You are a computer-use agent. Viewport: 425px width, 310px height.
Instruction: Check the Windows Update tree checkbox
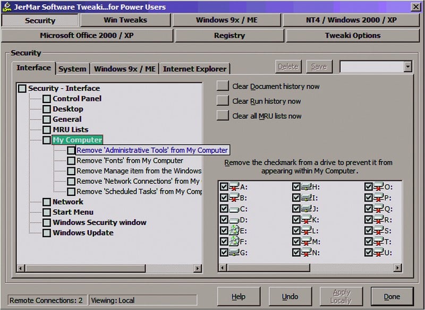click(x=47, y=233)
